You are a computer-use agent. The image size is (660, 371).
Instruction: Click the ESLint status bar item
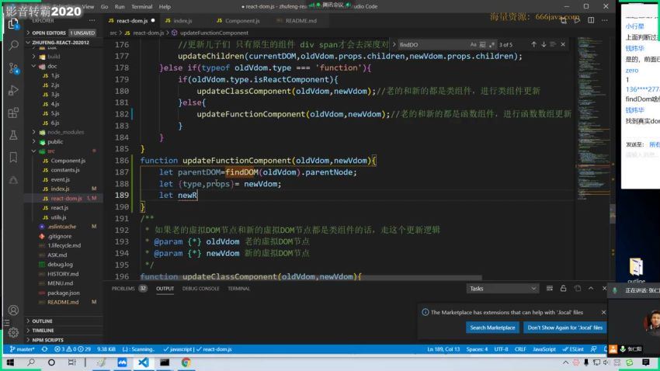(573, 349)
